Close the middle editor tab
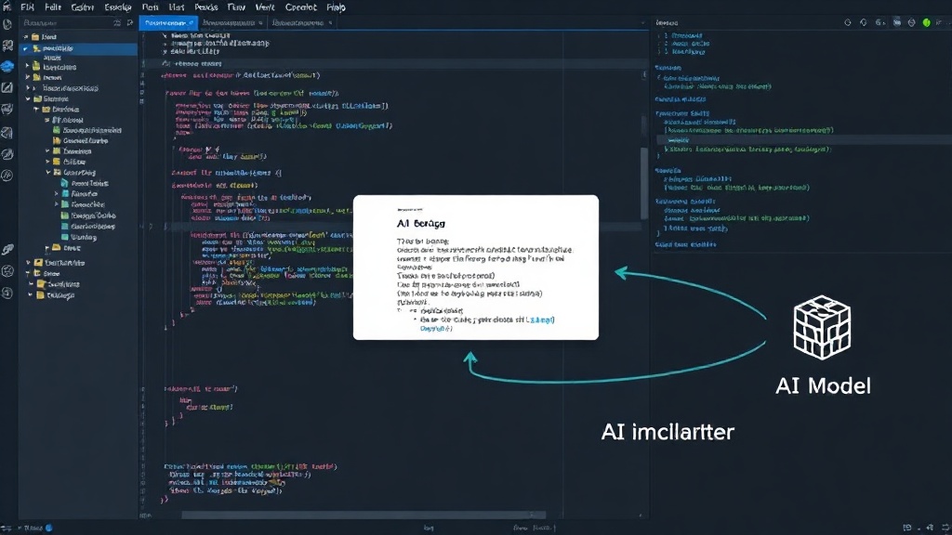The height and width of the screenshot is (535, 952). [260, 23]
